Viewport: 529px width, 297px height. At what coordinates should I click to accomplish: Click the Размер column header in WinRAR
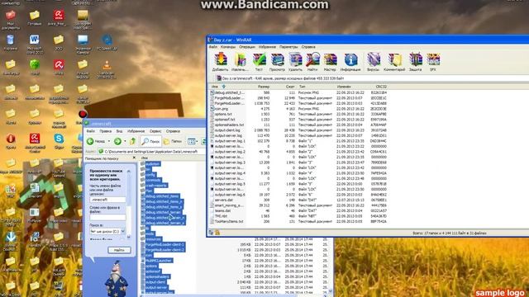(264, 87)
